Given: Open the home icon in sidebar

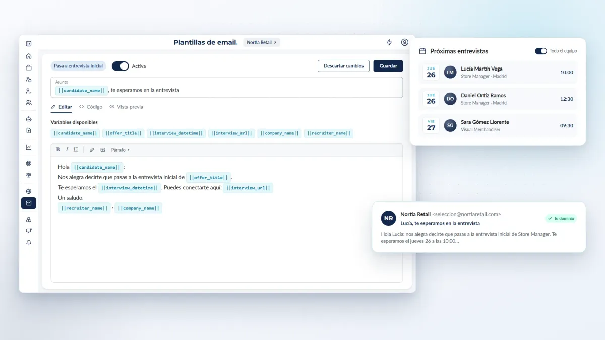Looking at the screenshot, I should click(x=29, y=56).
